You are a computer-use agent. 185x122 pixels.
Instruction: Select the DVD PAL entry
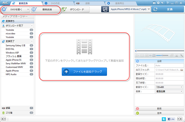pos(17,49)
